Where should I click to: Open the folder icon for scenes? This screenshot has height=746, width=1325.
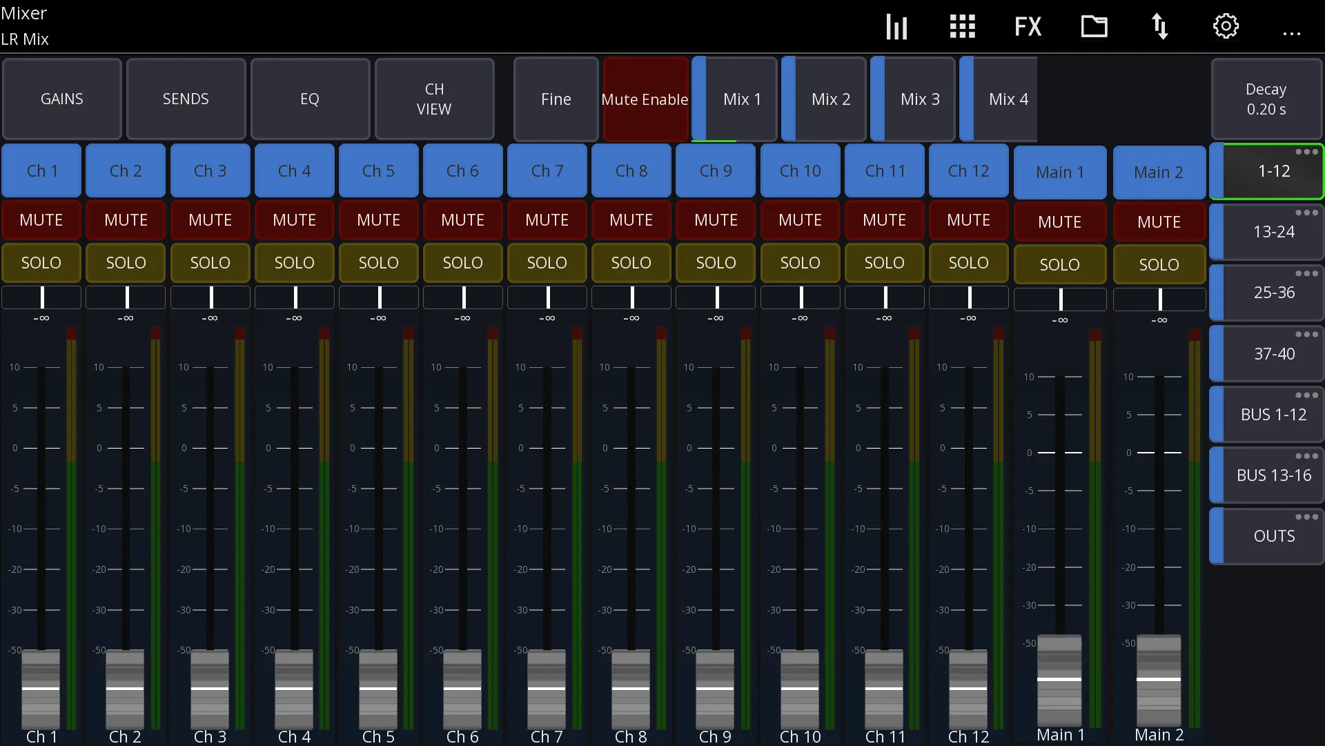click(x=1094, y=27)
